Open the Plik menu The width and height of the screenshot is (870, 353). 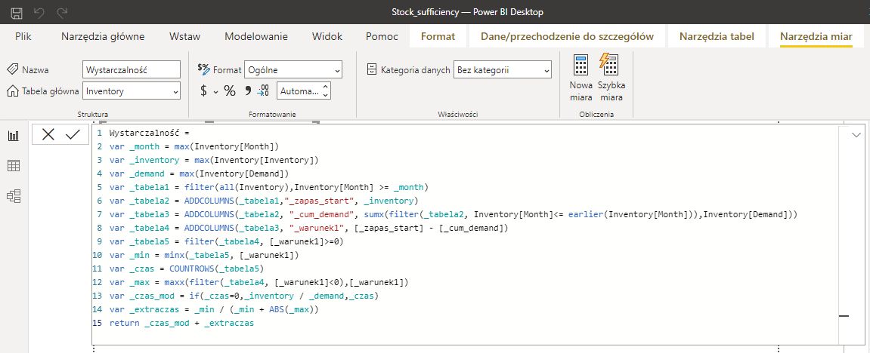pos(23,36)
